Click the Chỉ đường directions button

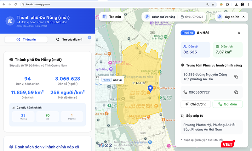(x=195, y=104)
